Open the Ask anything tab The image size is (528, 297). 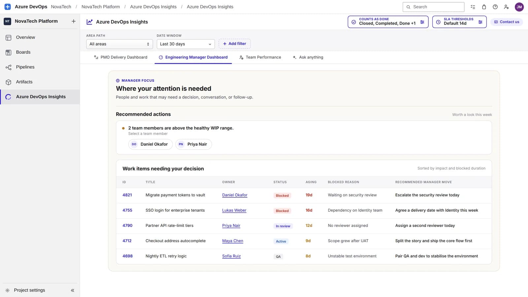[x=308, y=57]
